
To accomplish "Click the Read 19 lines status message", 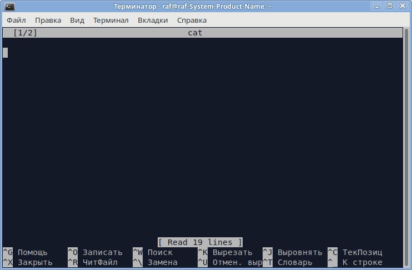I will point(200,242).
